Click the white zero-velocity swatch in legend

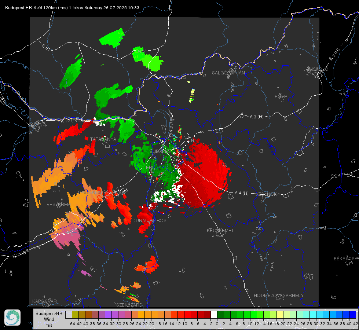pyautogui.click(x=214, y=315)
